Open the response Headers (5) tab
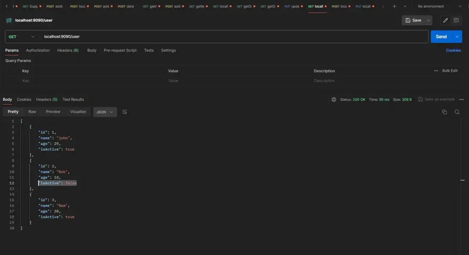Screen dimensions: 469x255 click(x=47, y=99)
